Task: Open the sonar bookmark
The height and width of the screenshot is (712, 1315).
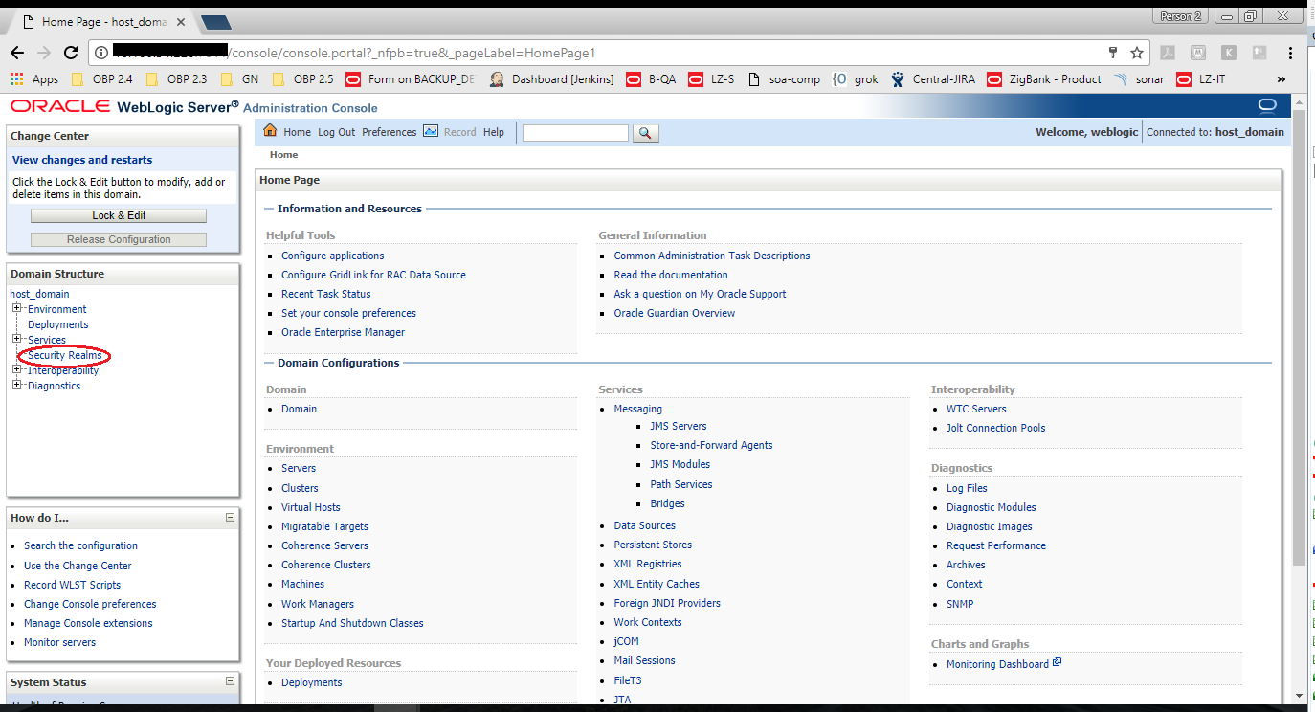Action: pyautogui.click(x=1141, y=79)
